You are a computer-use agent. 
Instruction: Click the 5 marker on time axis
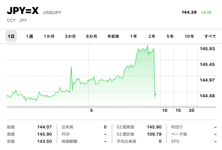[x=92, y=111]
